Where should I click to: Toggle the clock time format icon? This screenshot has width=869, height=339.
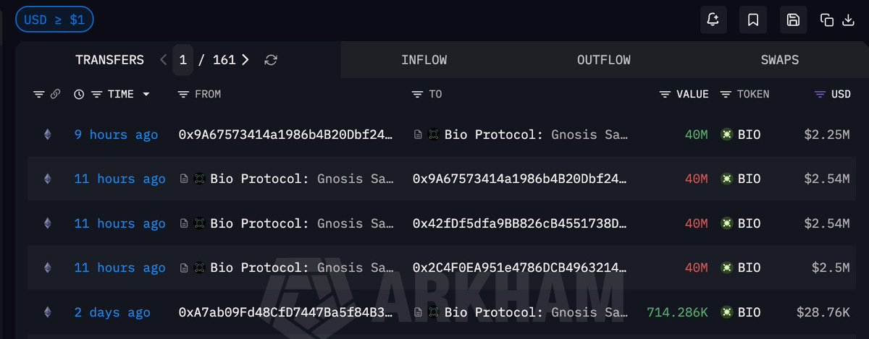click(x=79, y=94)
